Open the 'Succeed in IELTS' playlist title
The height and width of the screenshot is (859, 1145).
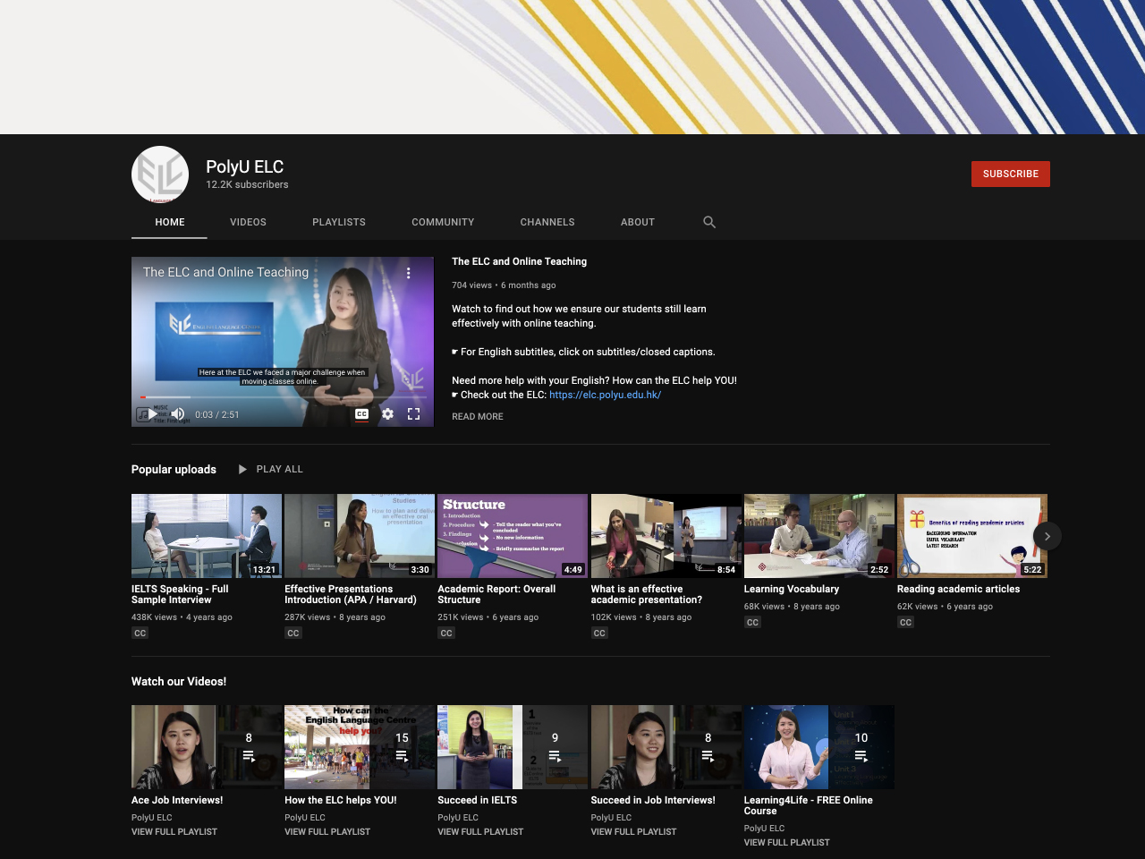coord(478,800)
